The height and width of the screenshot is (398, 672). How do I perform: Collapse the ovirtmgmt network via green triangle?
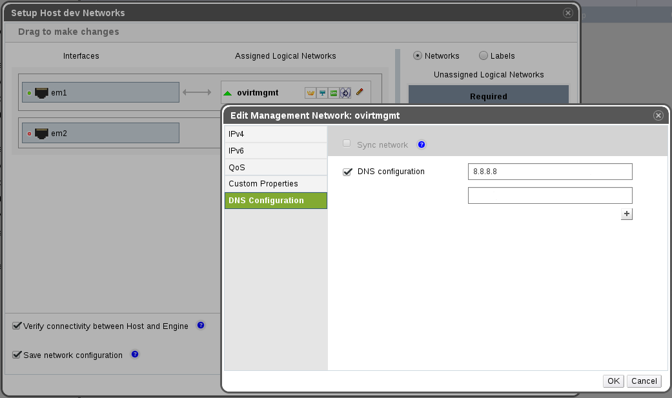(227, 92)
